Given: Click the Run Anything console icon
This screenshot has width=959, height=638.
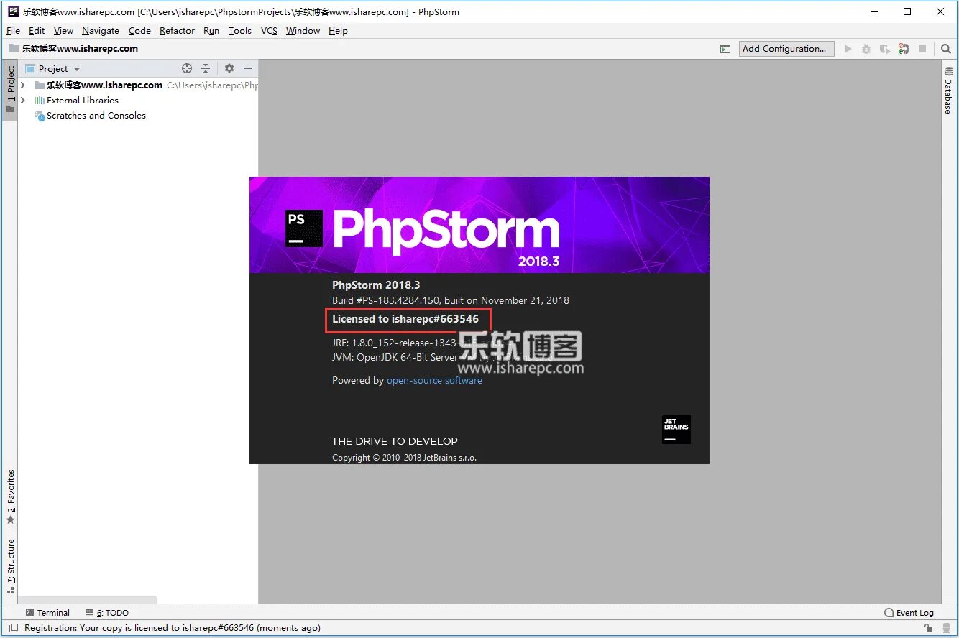Looking at the screenshot, I should pyautogui.click(x=725, y=49).
